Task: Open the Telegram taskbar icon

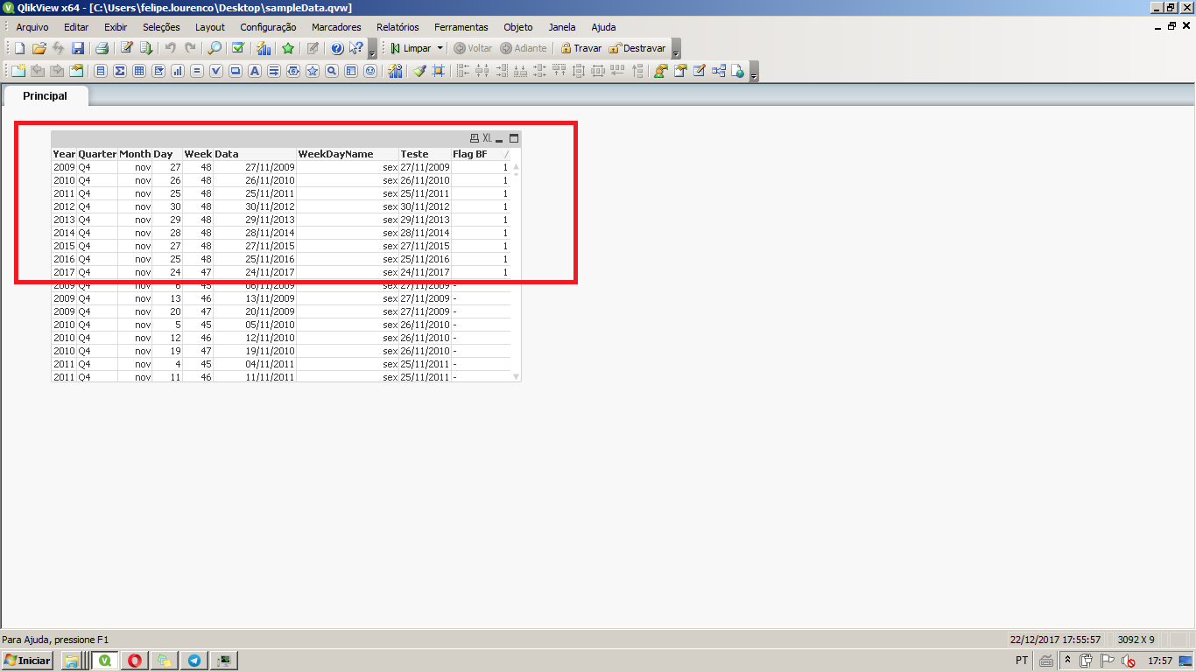Action: pos(193,661)
